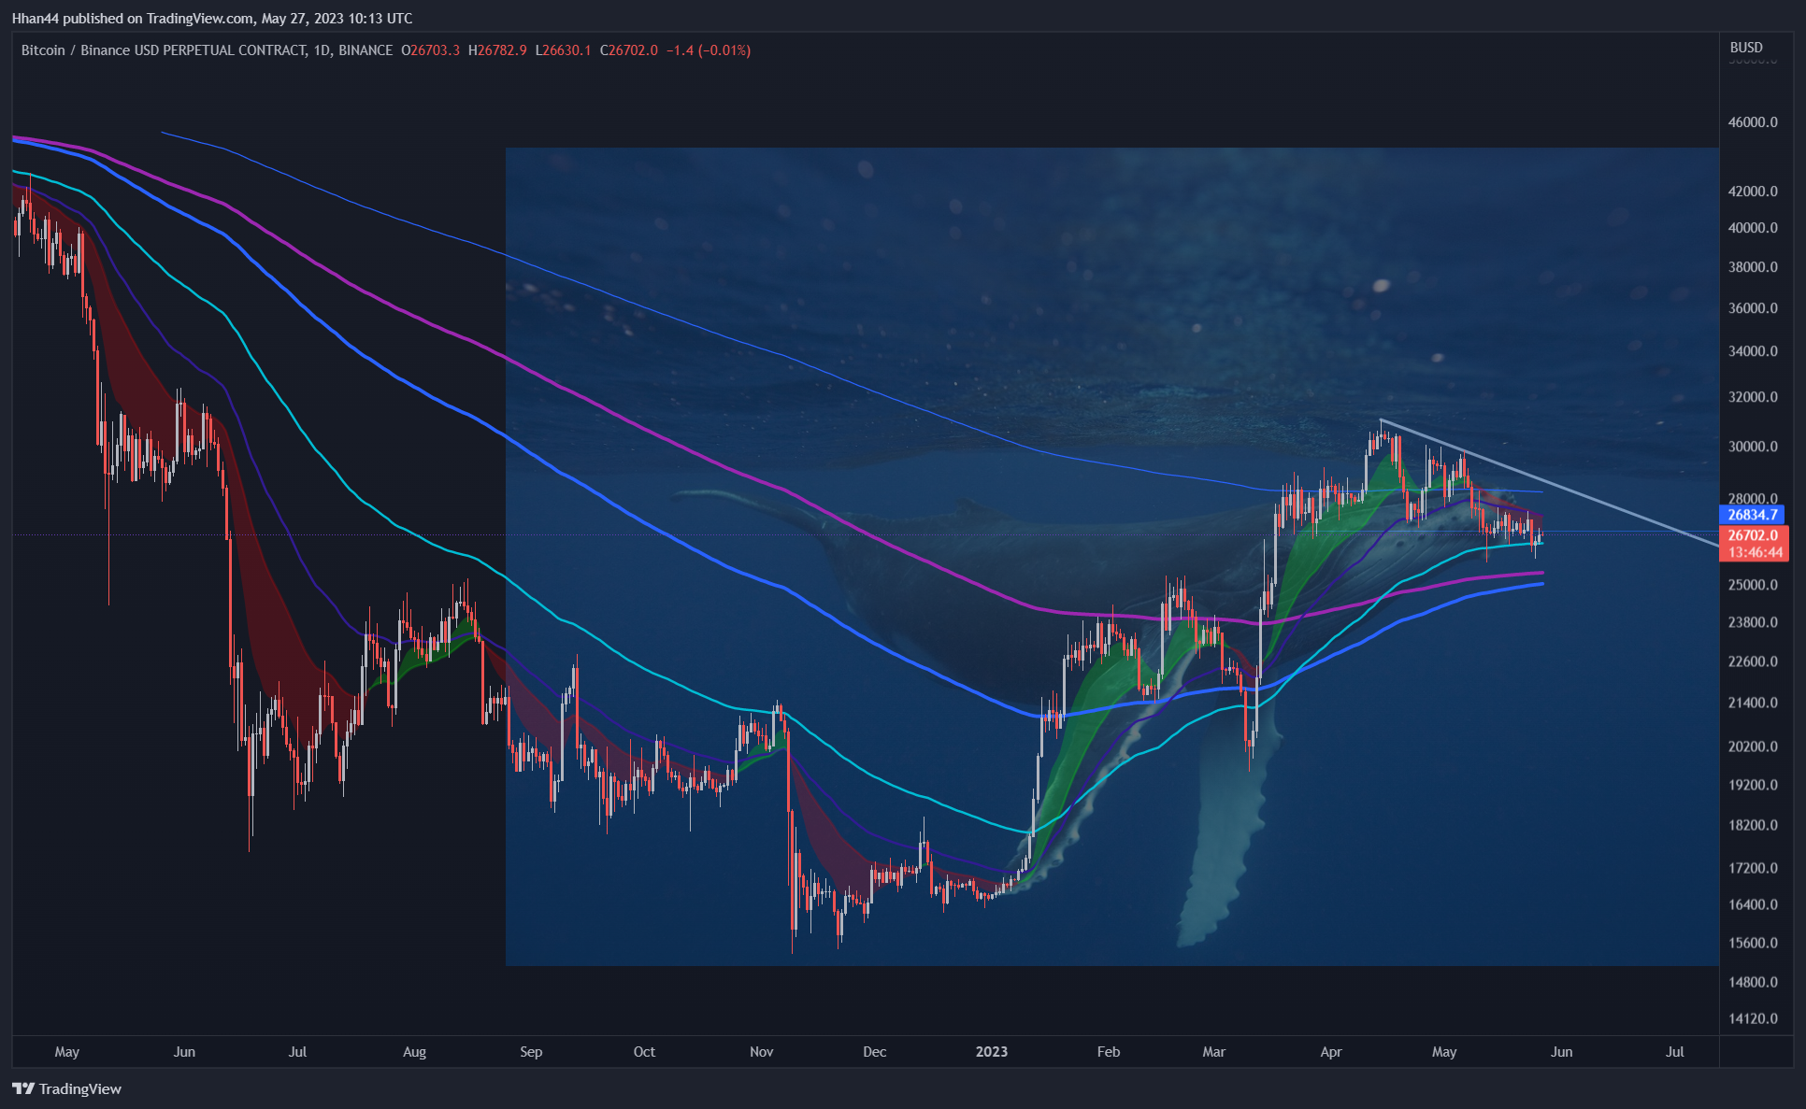
Task: Click the 'Dec' label on the time axis
Action: [875, 1052]
